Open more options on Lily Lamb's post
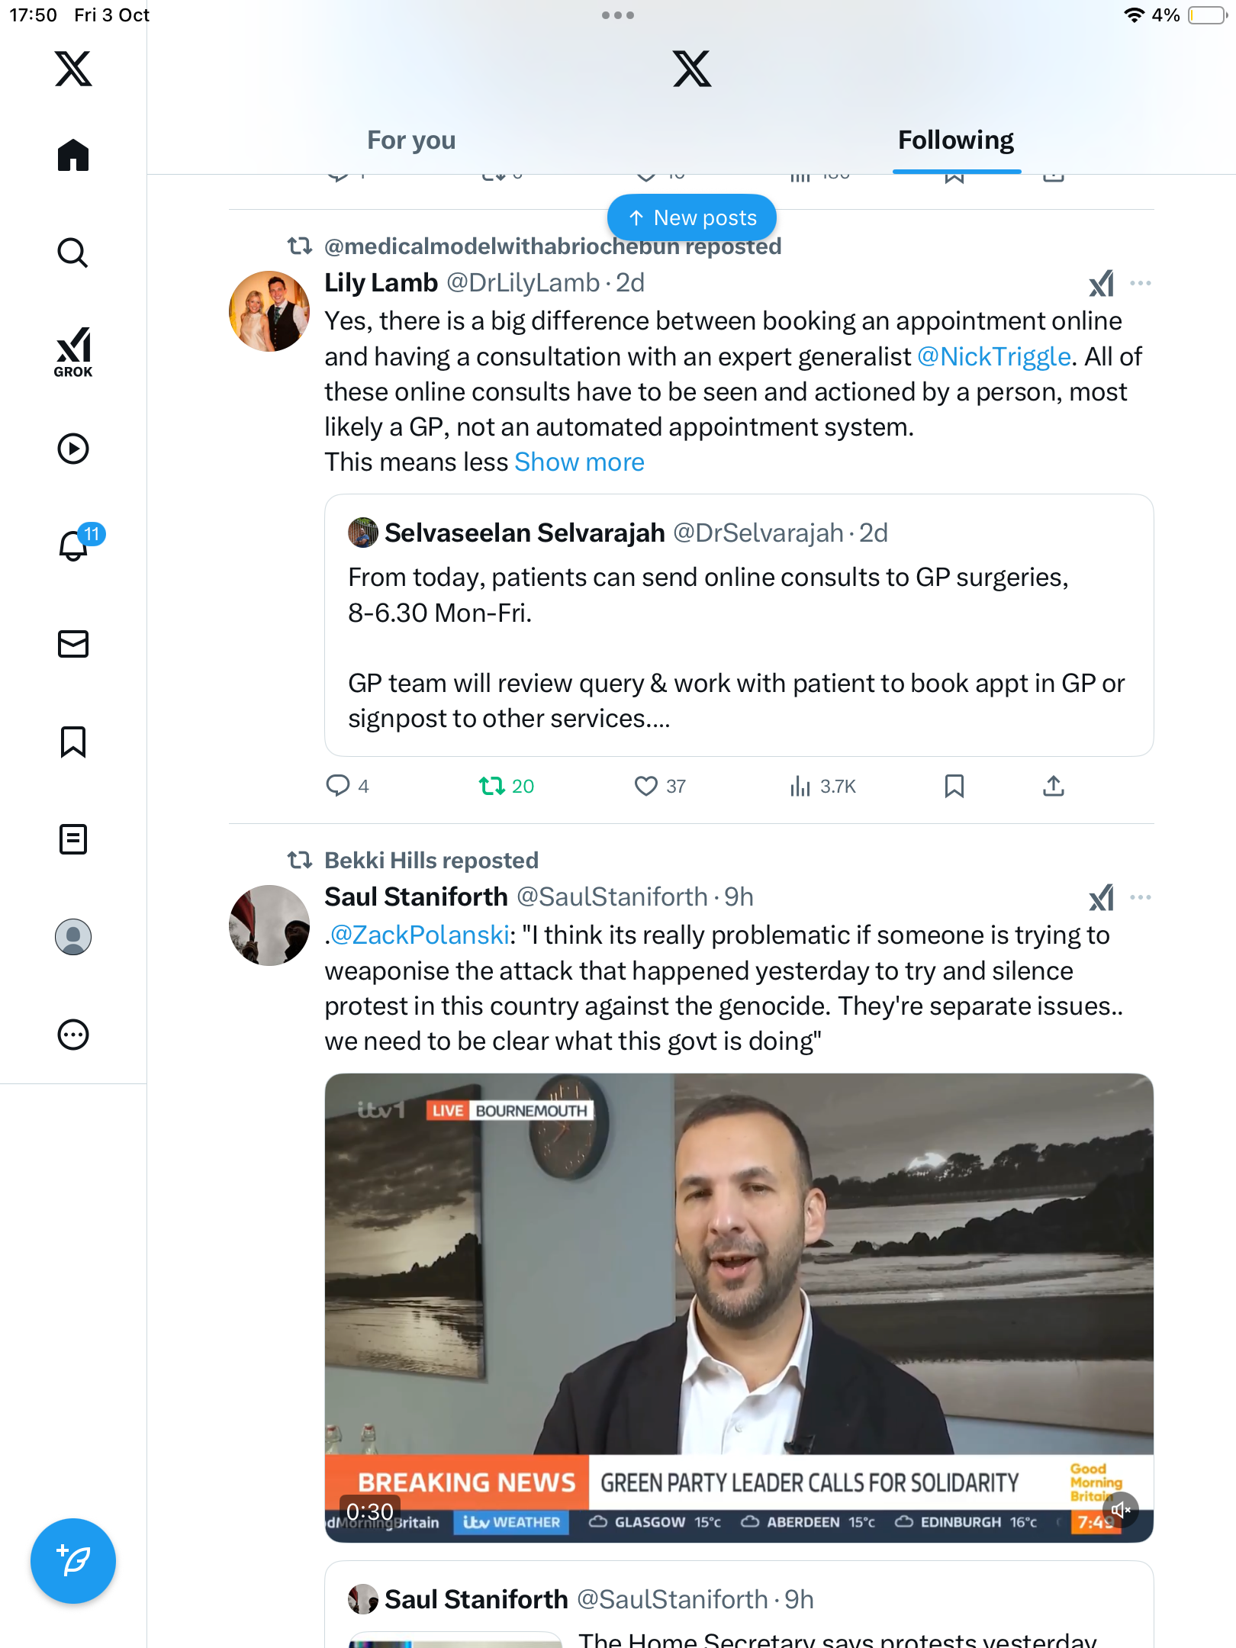Viewport: 1236px width, 1648px height. coord(1141,283)
